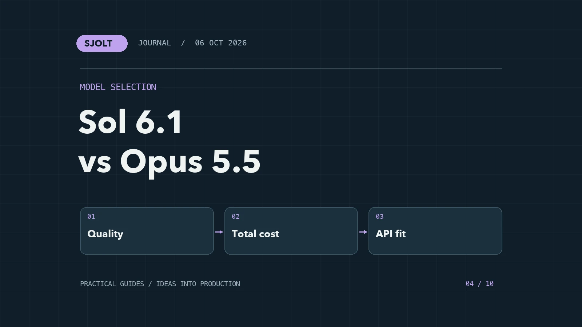The image size is (582, 327).
Task: Open the API fit card
Action: coord(435,231)
